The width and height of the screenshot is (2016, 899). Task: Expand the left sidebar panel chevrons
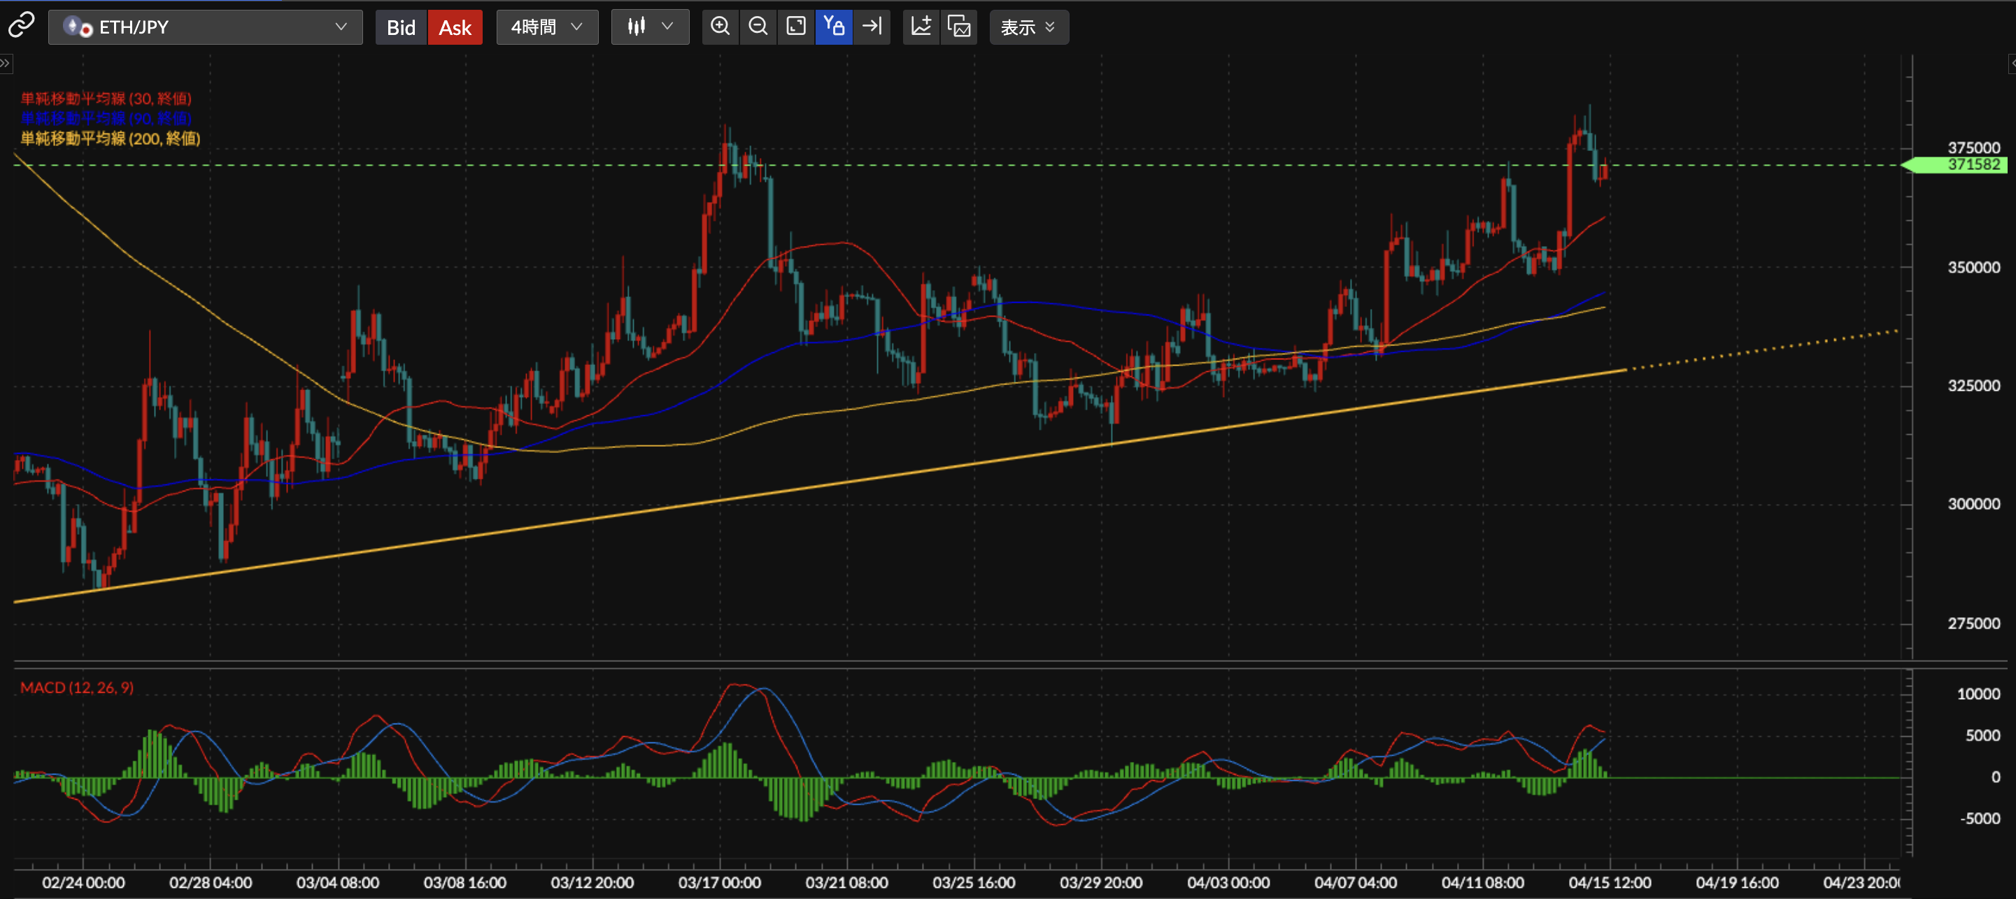[x=6, y=64]
